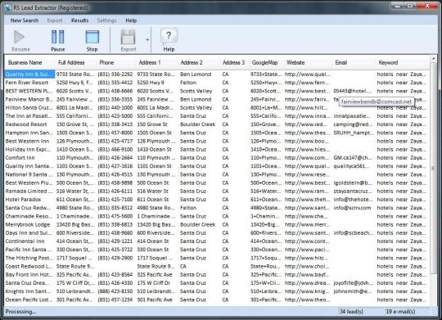Select the Fern River Resort row
Screen dimensions: 442x320
coord(217,83)
